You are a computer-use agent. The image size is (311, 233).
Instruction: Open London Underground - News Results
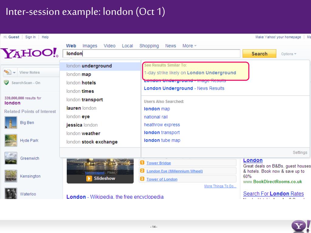tap(184, 88)
